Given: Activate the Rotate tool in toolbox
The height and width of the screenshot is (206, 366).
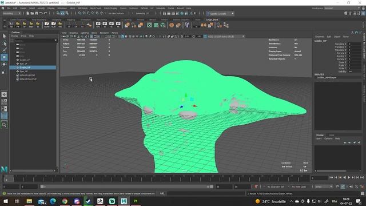Looking at the screenshot, I should [4, 64].
